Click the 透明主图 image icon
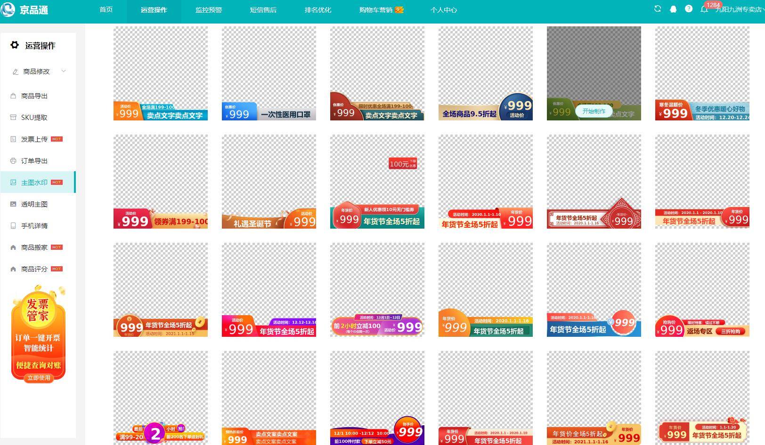 pyautogui.click(x=13, y=204)
